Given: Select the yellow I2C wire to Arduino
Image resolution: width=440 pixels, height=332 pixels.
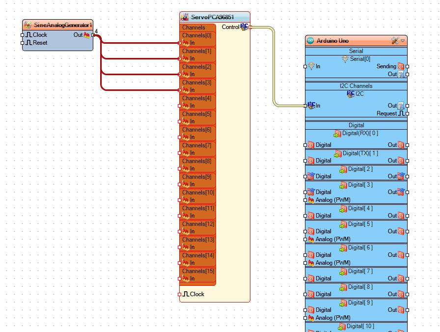Looking at the screenshot, I should click(x=274, y=67).
